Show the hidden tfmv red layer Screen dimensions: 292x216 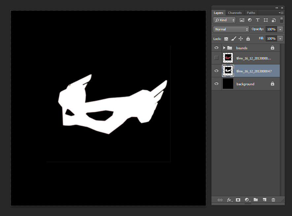[216, 58]
